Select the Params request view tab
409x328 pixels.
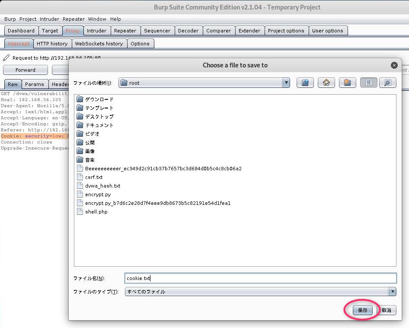tap(35, 84)
